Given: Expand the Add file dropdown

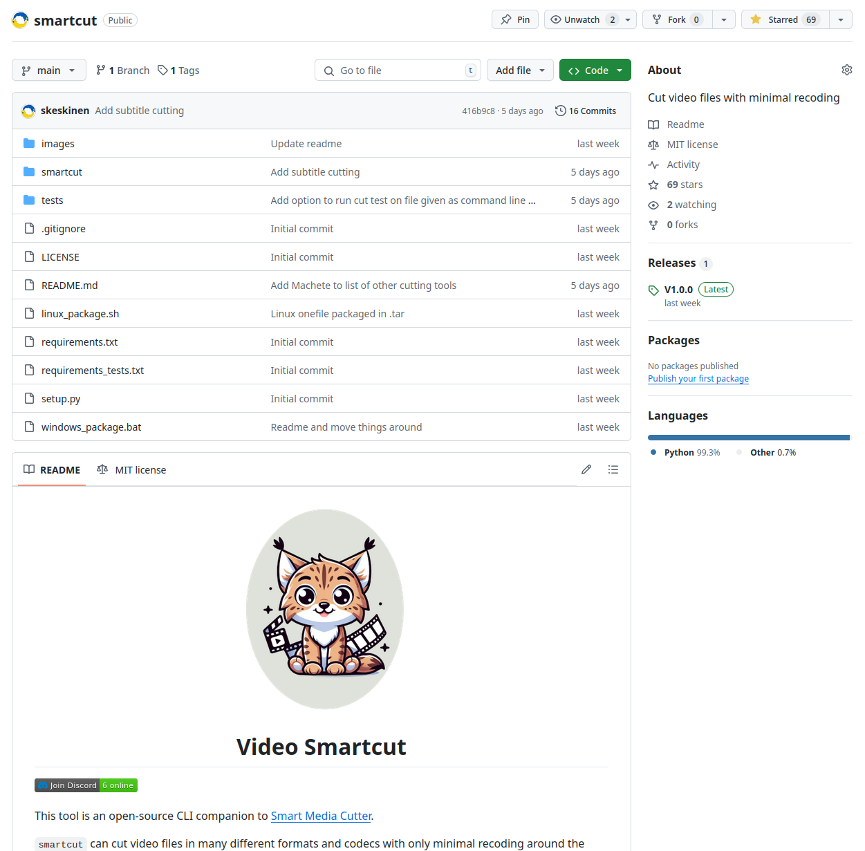Looking at the screenshot, I should 520,71.
